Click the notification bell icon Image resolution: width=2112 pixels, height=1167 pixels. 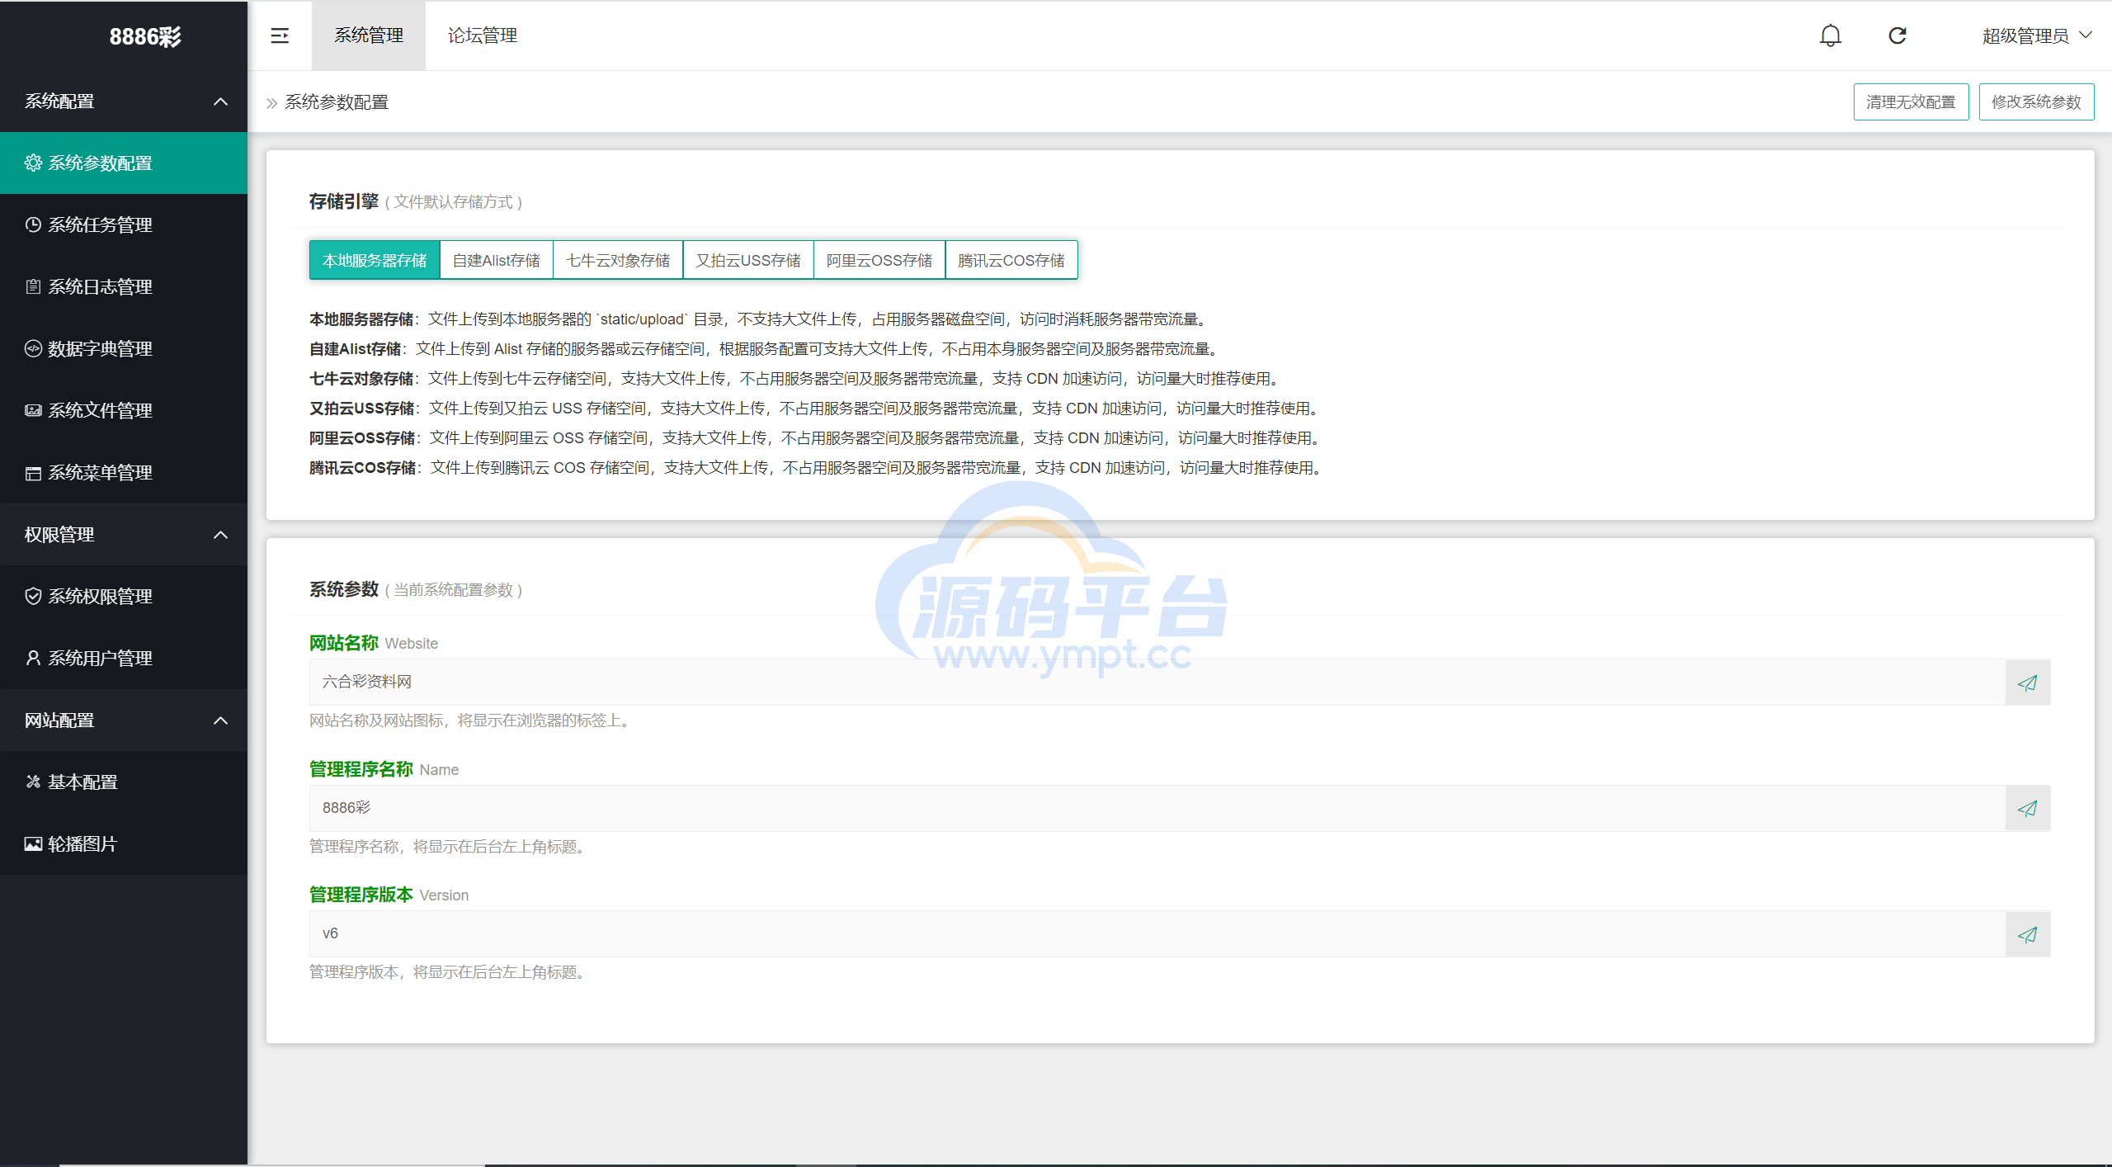(x=1830, y=35)
